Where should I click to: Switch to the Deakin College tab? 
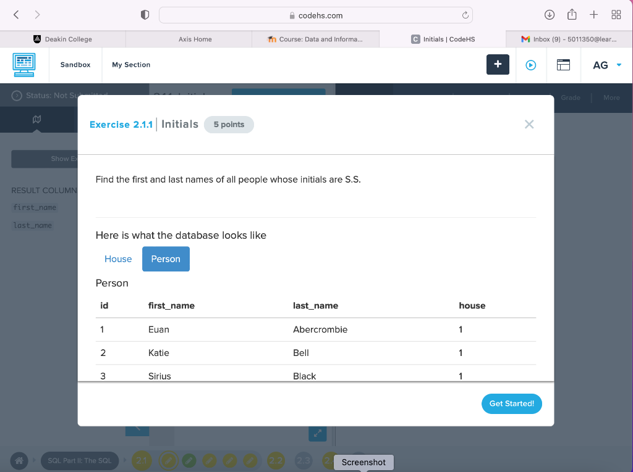pyautogui.click(x=63, y=39)
